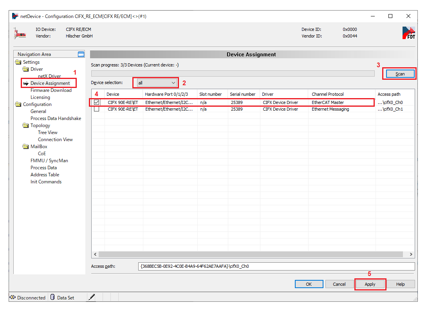Click the Access path text field
This screenshot has height=310, width=428.
pyautogui.click(x=276, y=267)
